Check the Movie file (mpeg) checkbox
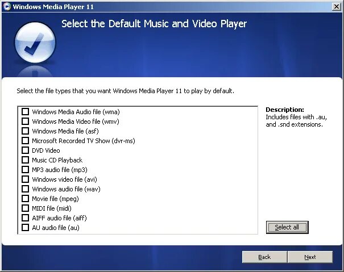 (x=25, y=198)
